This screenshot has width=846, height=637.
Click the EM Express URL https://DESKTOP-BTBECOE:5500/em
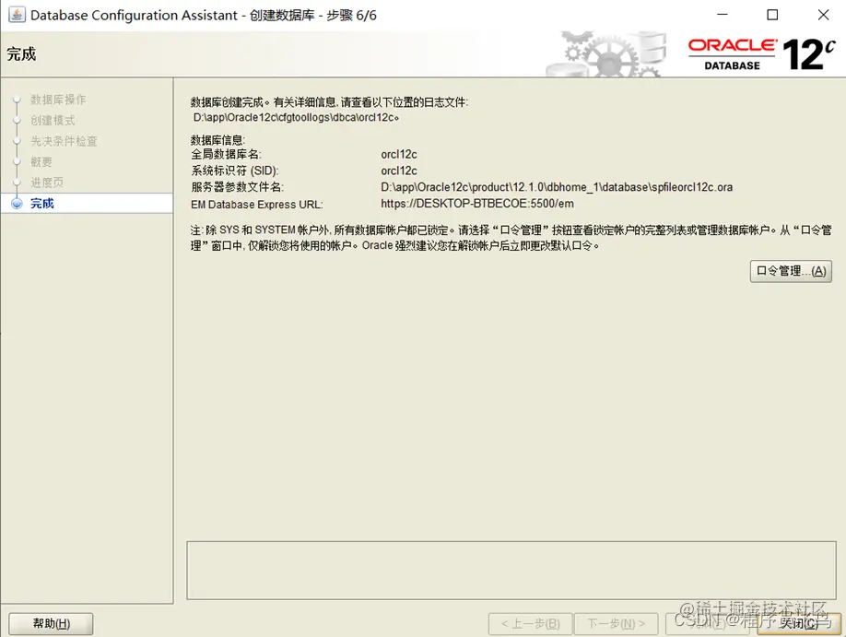point(477,204)
